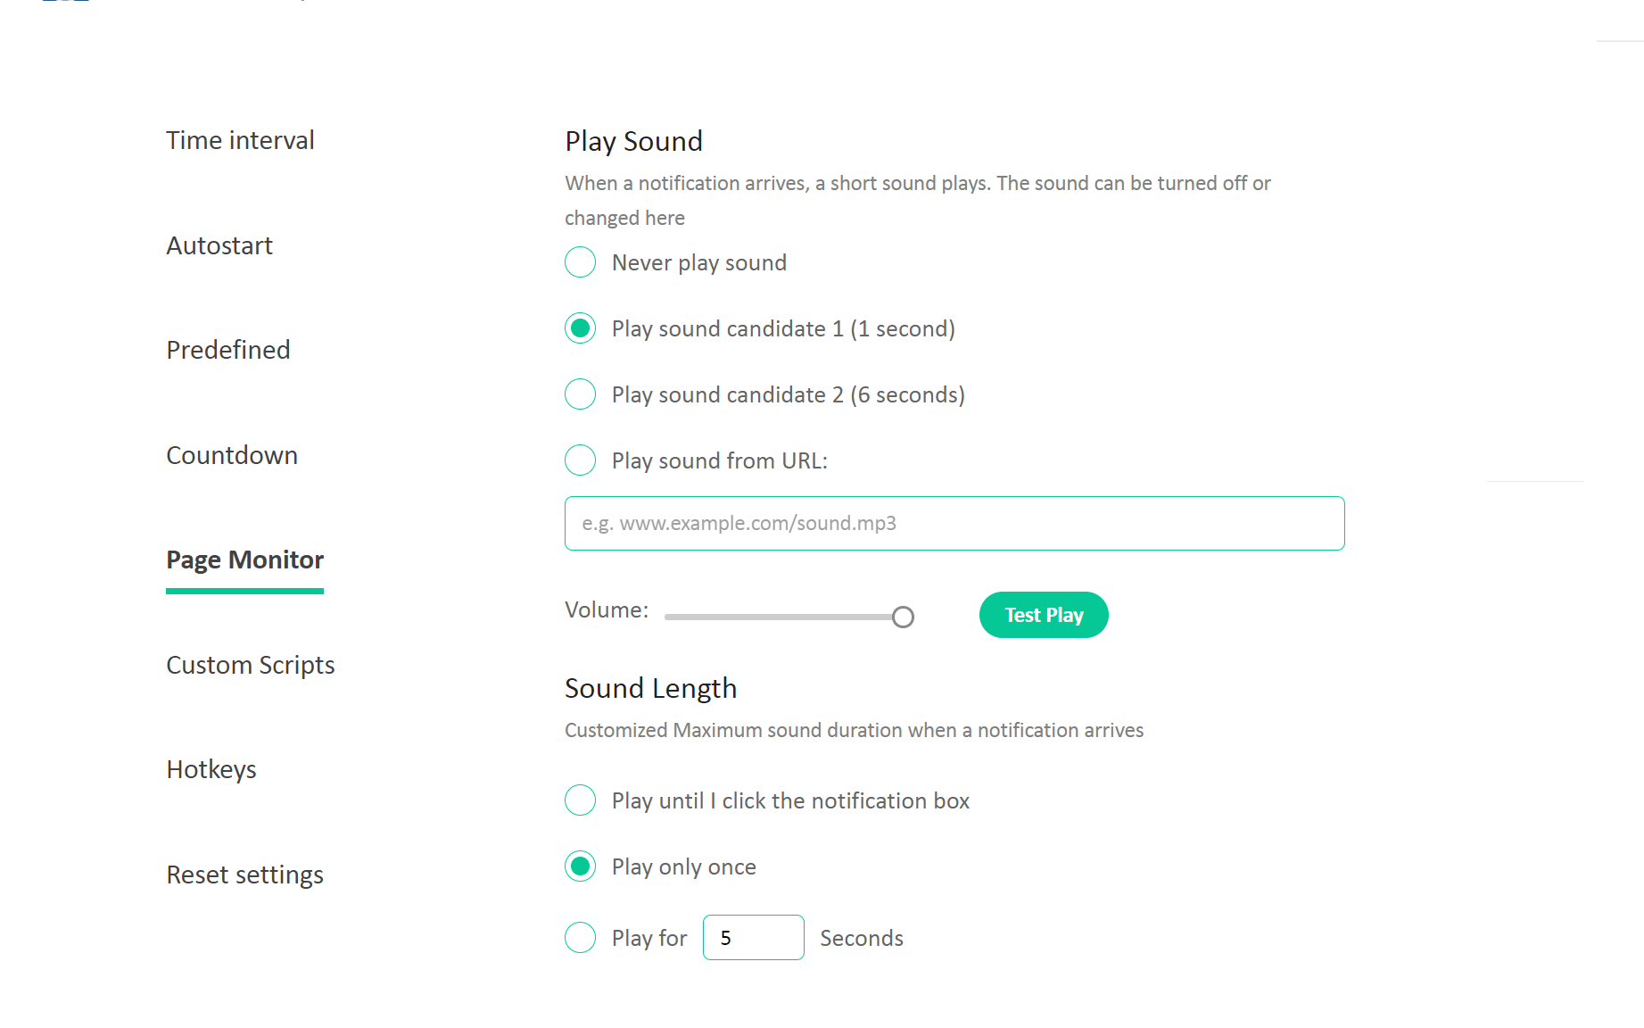The image size is (1644, 1028).
Task: Select Never play sound option
Action: pos(581,262)
